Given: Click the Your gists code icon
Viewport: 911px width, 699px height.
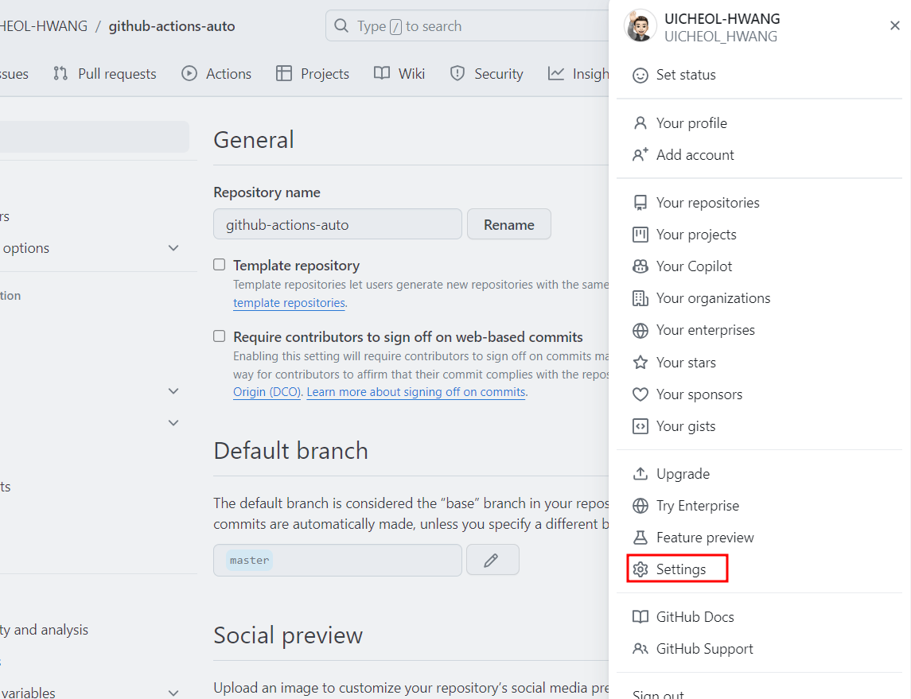Looking at the screenshot, I should pos(640,426).
